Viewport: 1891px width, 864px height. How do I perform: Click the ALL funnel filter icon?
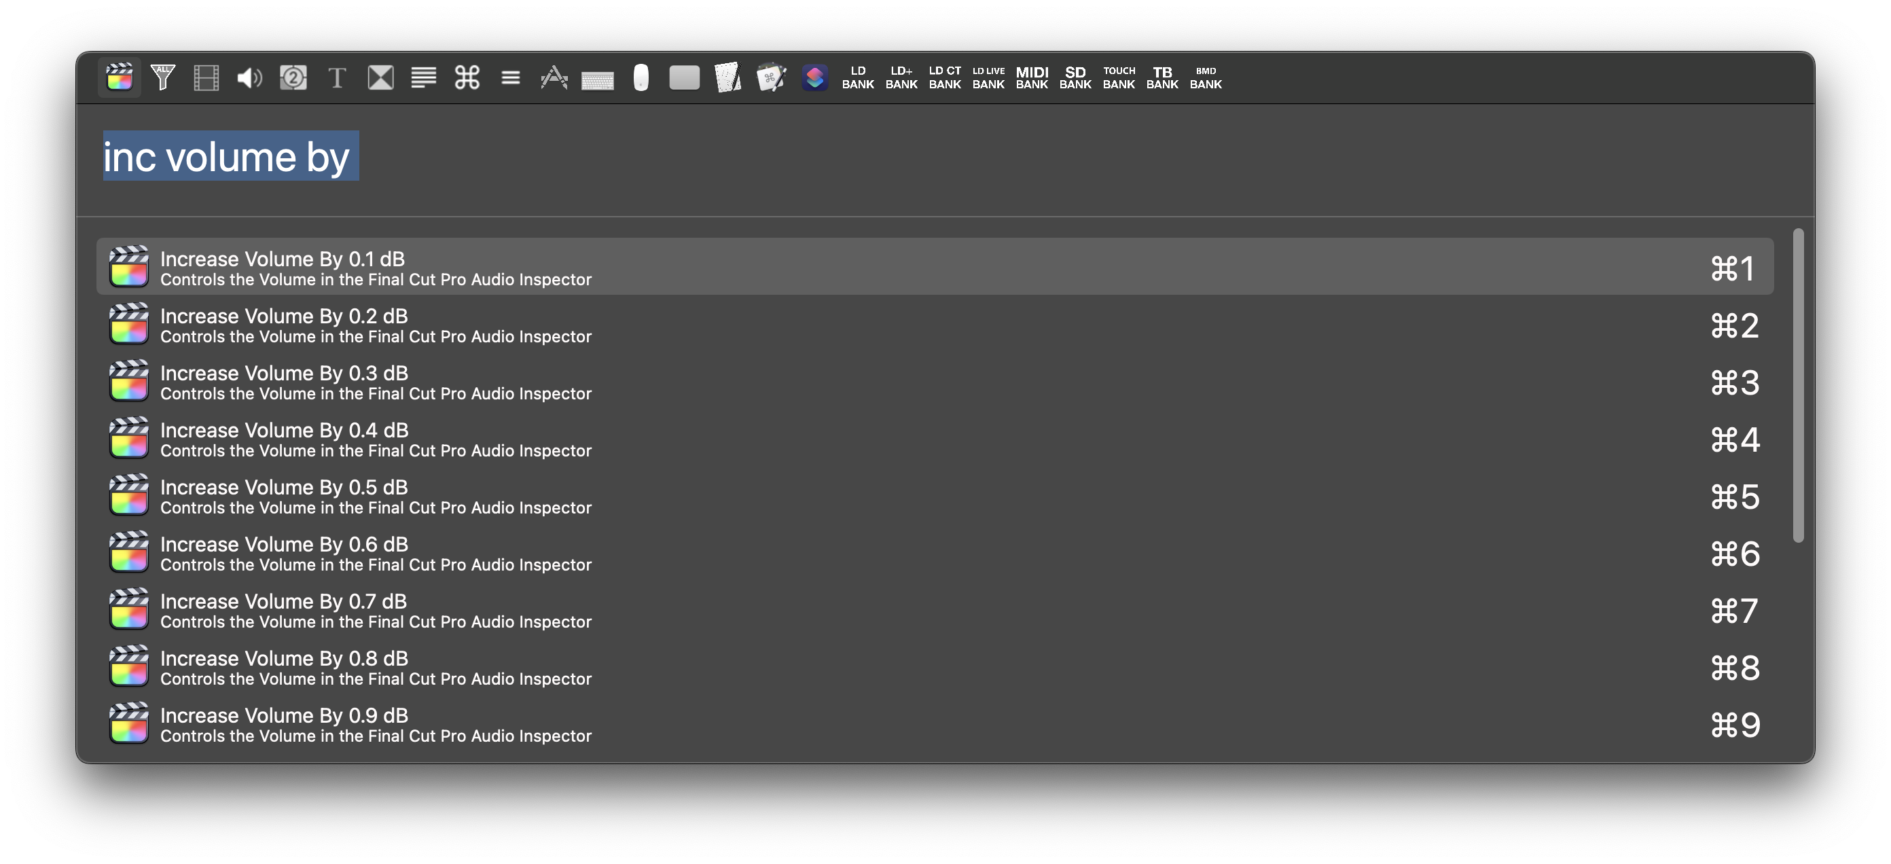click(x=162, y=77)
